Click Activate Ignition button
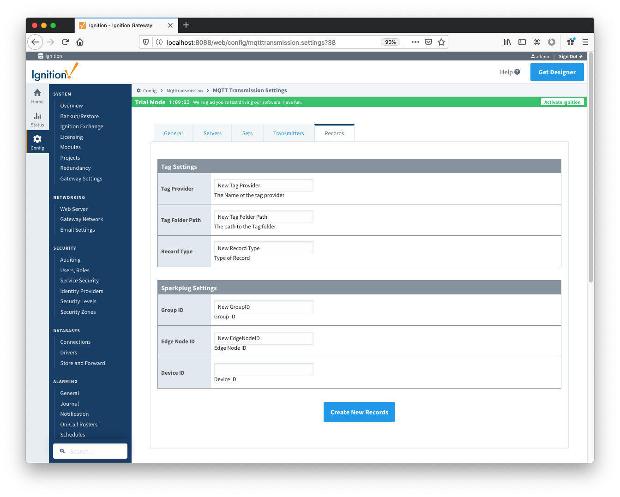This screenshot has height=497, width=620. click(562, 102)
